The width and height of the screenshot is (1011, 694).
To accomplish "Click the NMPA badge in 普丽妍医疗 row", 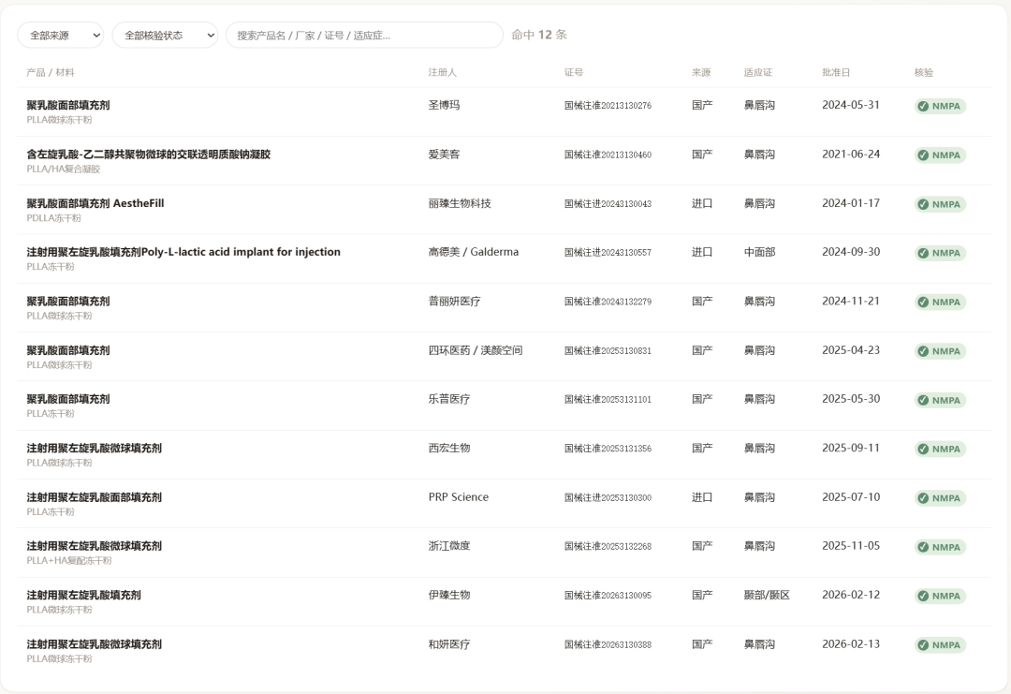I will click(x=940, y=302).
